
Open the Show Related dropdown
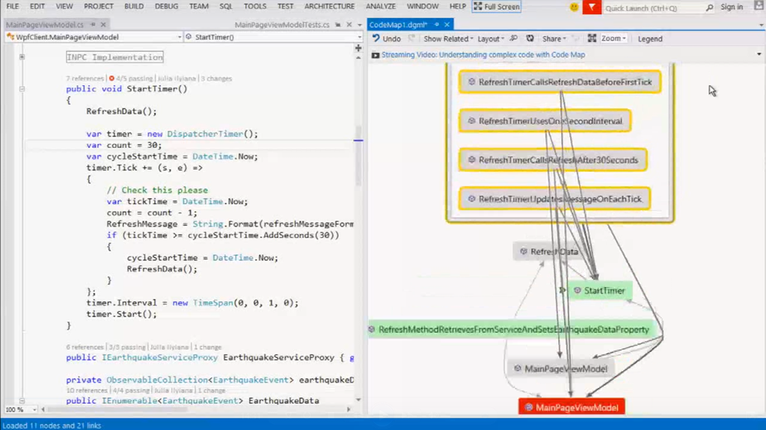[x=448, y=39]
